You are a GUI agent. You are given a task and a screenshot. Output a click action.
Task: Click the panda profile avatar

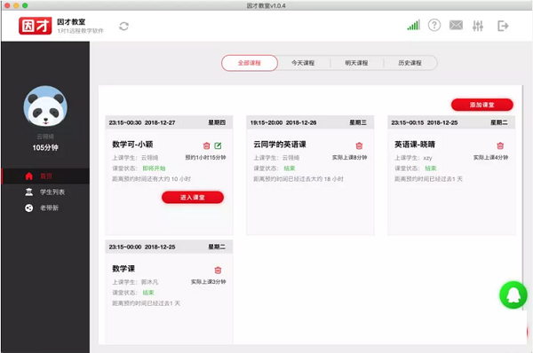click(45, 107)
